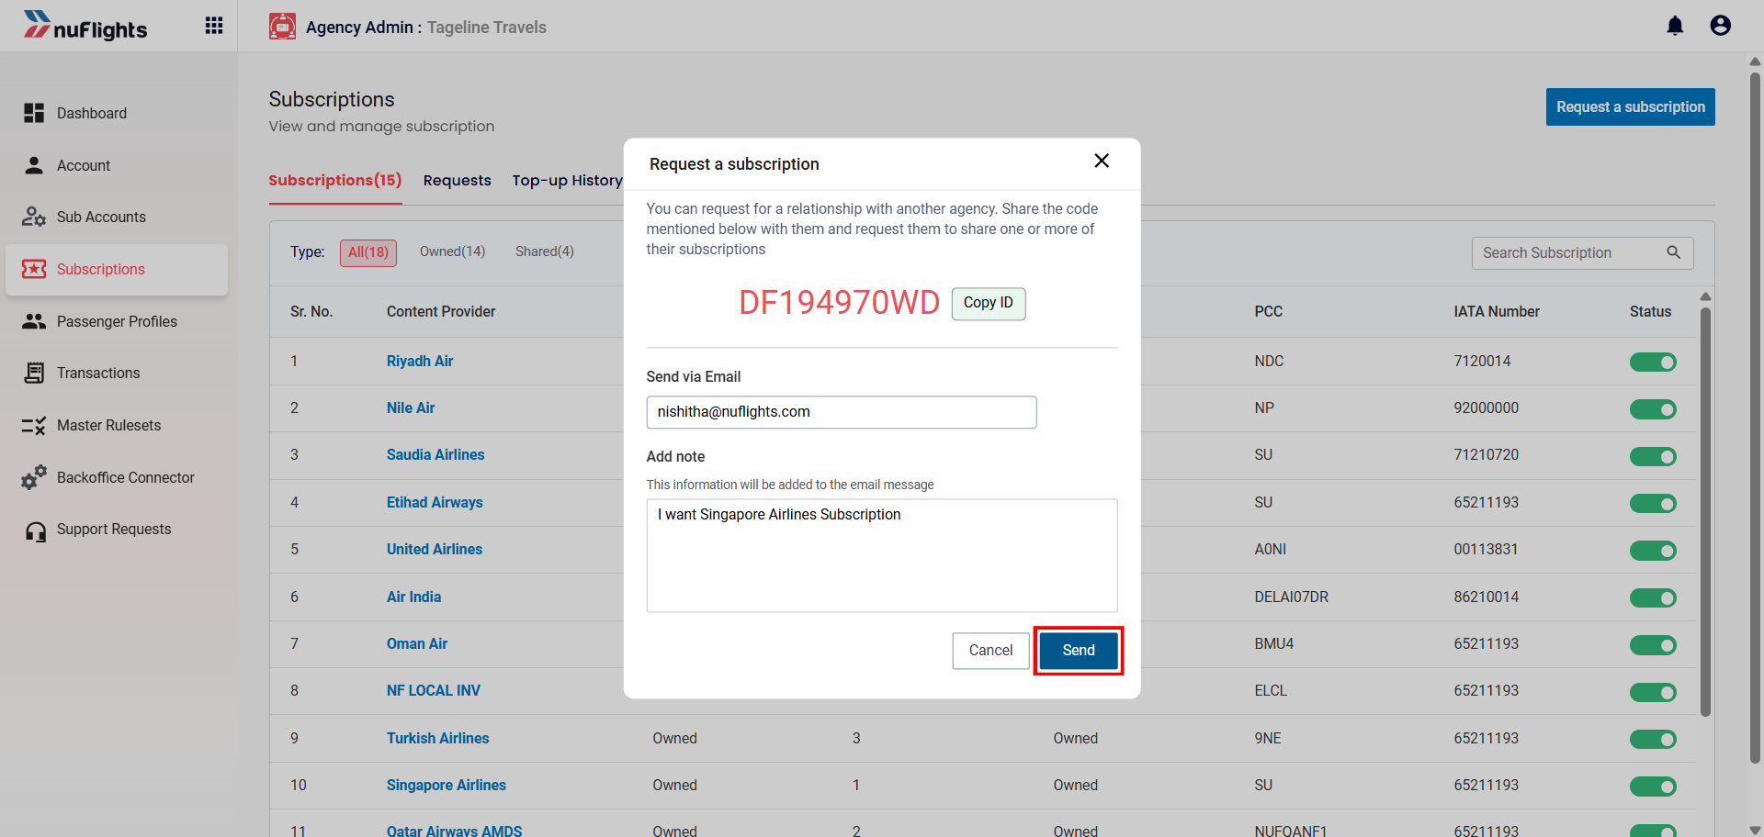
Task: Switch to the Subscriptions(15) tab
Action: [335, 180]
